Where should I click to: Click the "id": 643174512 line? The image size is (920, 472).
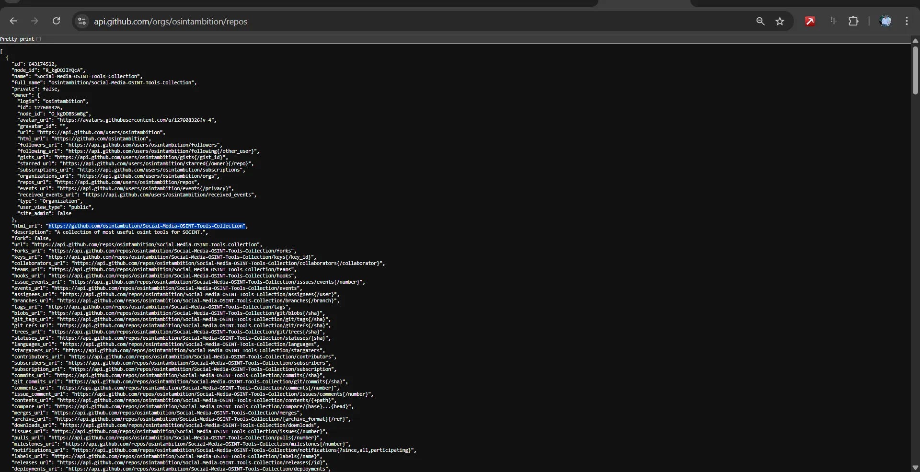(x=34, y=64)
